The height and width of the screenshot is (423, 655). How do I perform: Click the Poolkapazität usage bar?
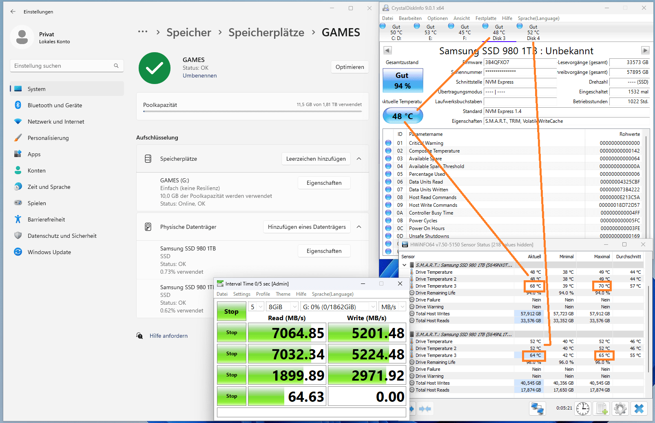tap(252, 111)
